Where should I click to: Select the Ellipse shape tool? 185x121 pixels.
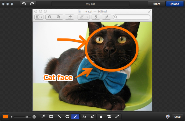[x=67, y=117]
